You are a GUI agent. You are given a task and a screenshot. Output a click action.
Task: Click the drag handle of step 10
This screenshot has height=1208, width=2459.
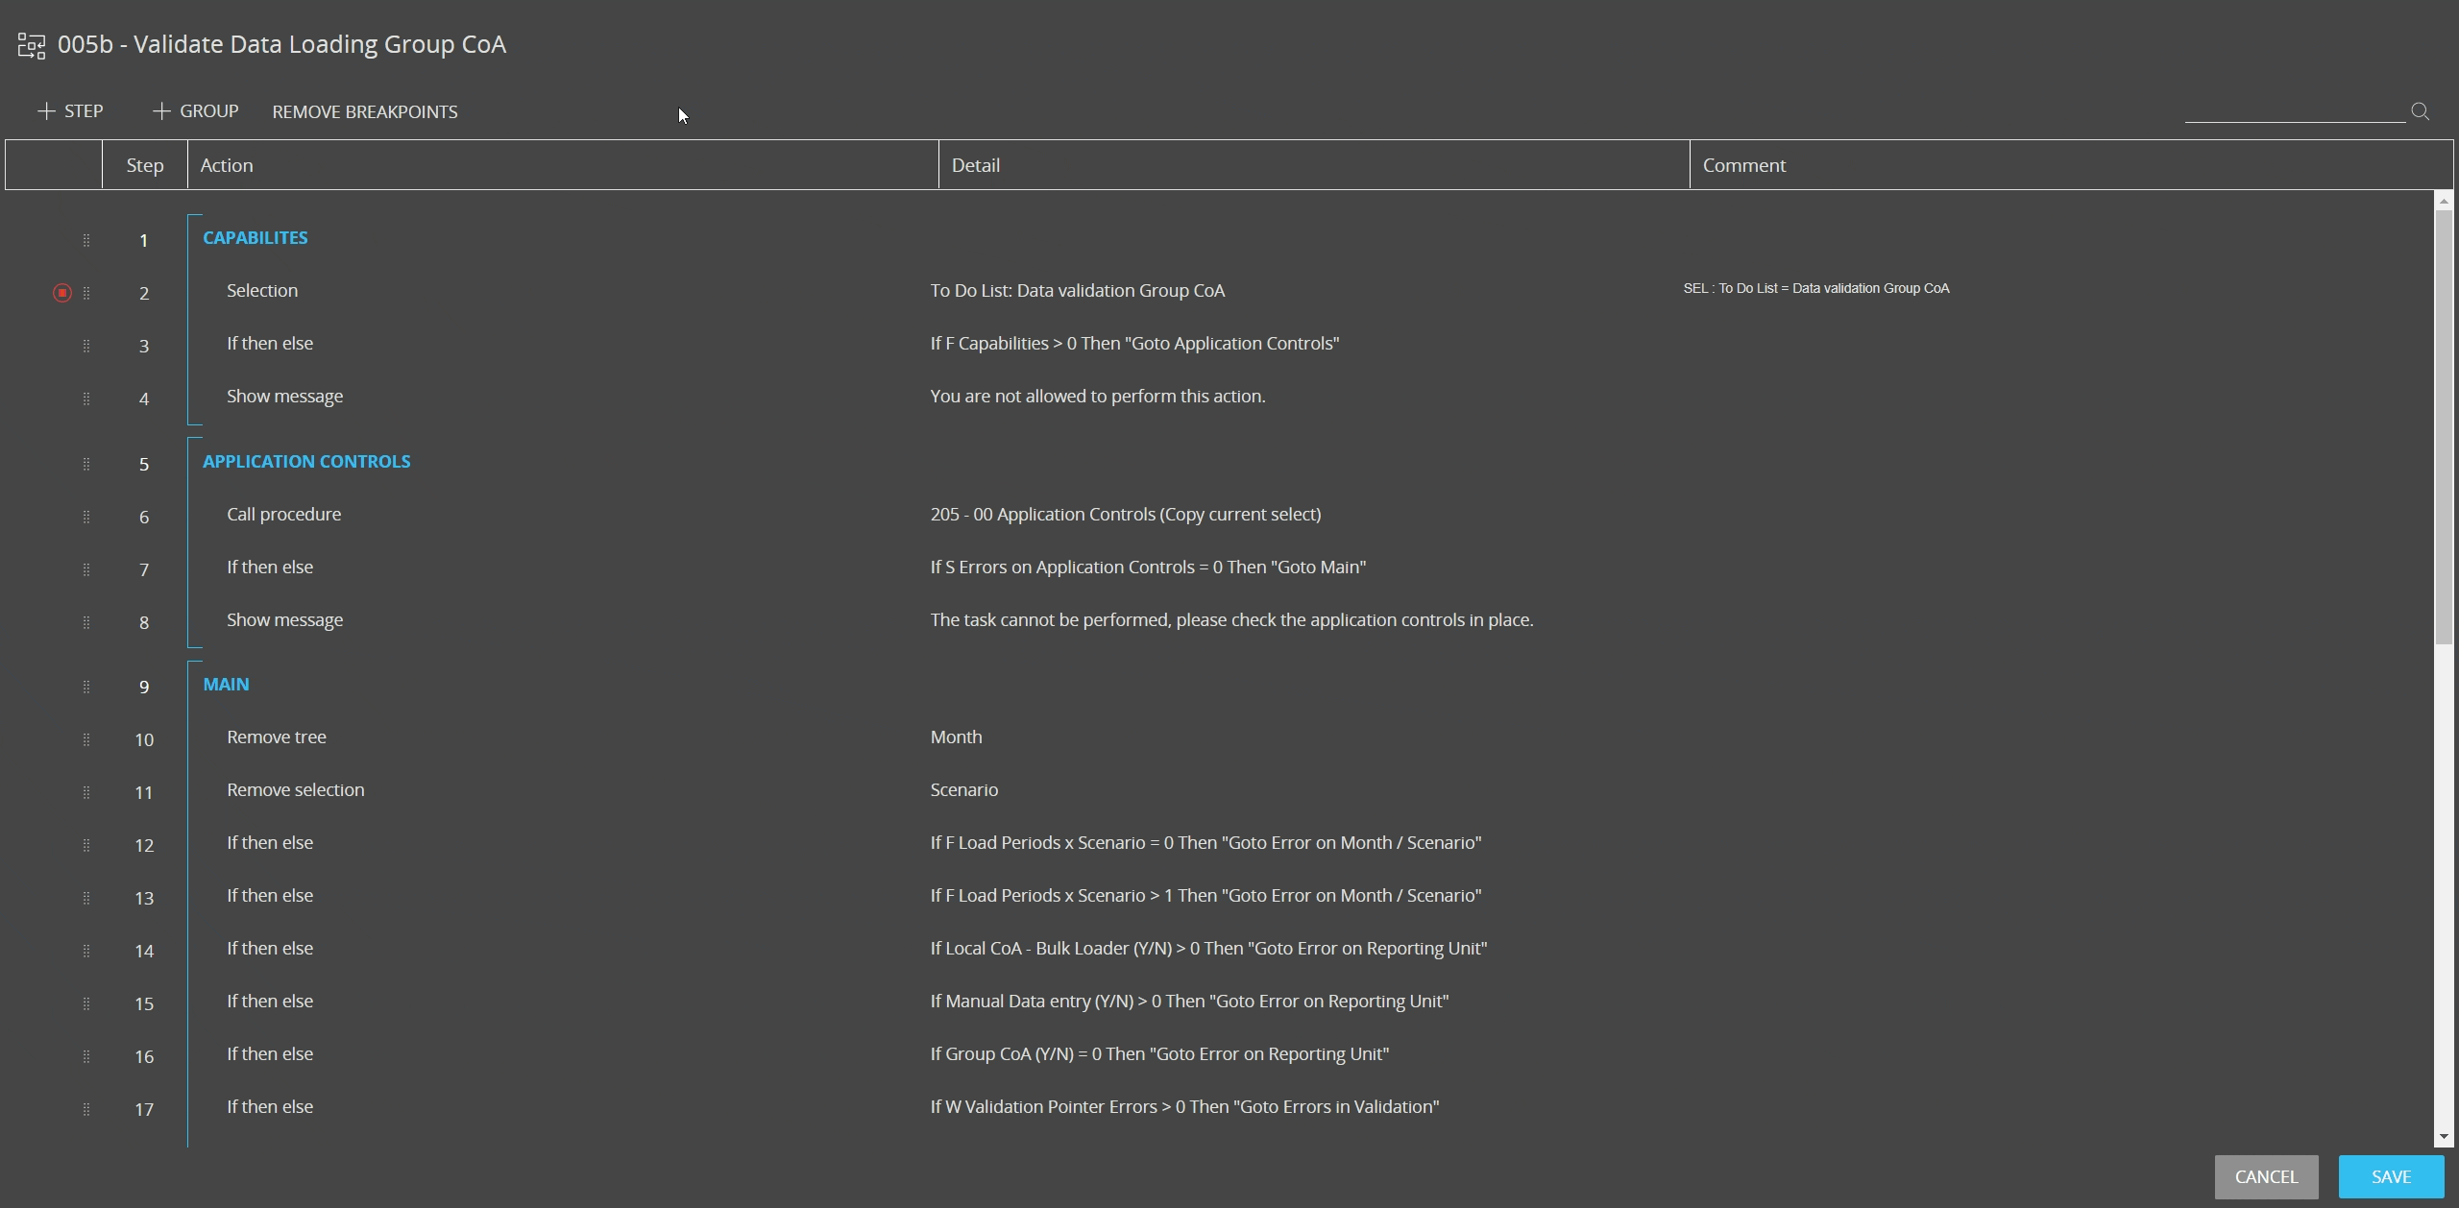pyautogui.click(x=86, y=739)
